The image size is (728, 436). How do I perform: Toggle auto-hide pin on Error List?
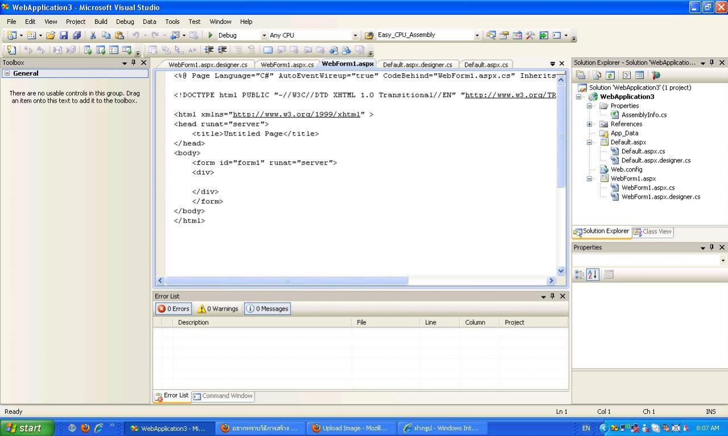552,296
